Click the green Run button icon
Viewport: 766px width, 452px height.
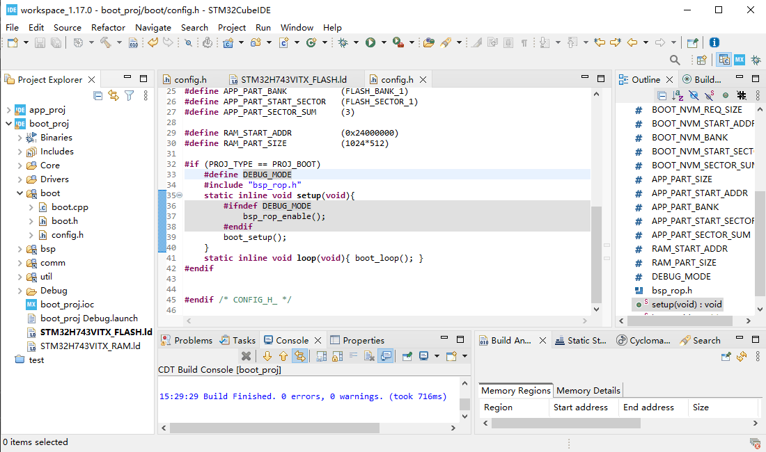point(370,42)
